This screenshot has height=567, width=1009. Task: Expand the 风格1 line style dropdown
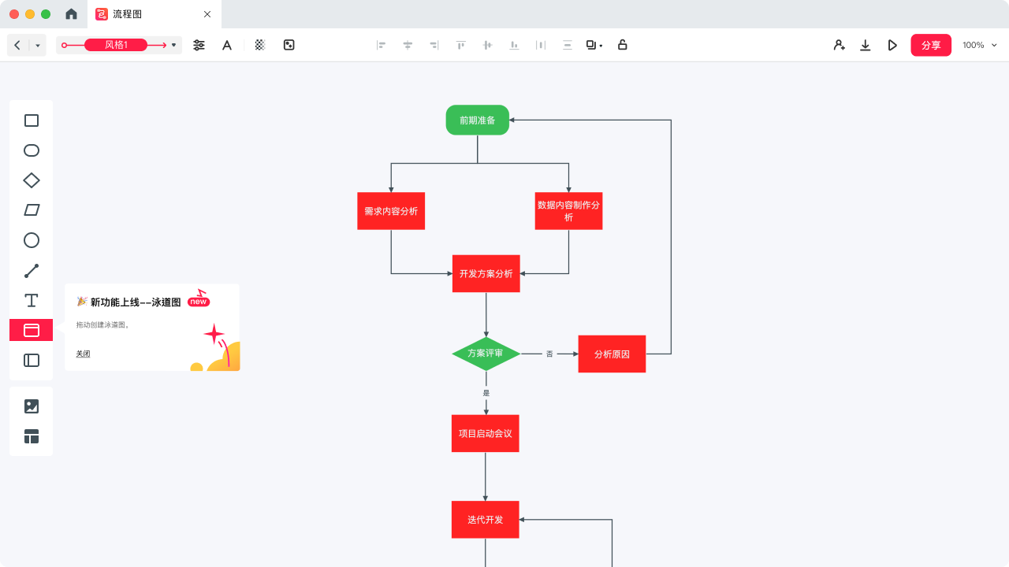[x=173, y=45]
